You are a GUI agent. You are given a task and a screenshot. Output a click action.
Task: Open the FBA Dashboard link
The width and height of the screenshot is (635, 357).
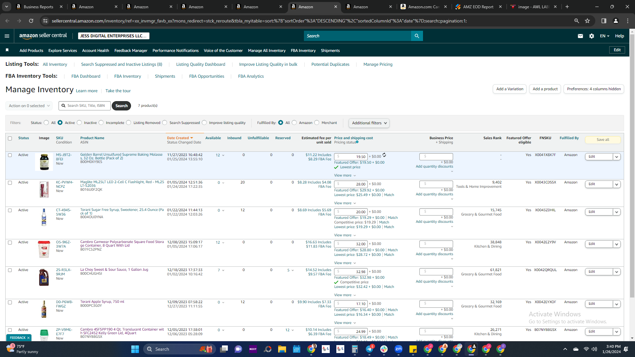(86, 76)
